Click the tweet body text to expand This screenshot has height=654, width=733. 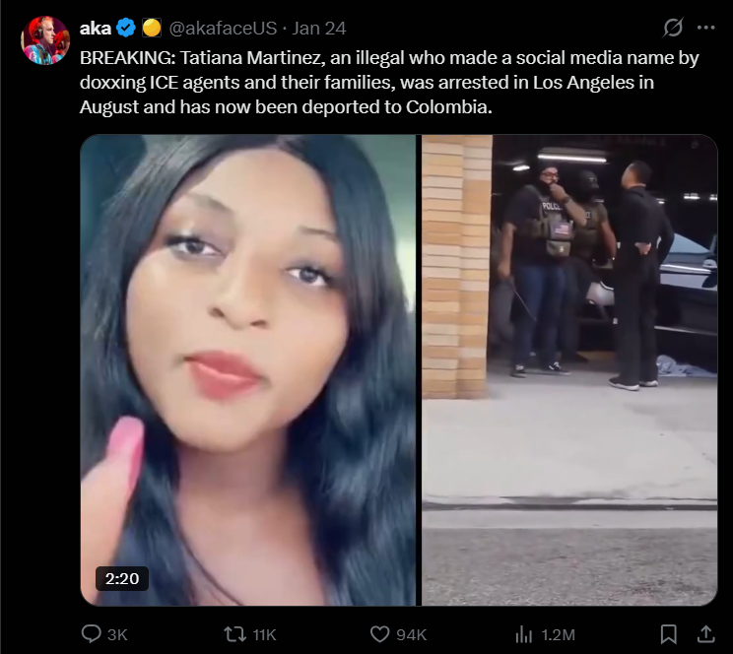tap(389, 83)
